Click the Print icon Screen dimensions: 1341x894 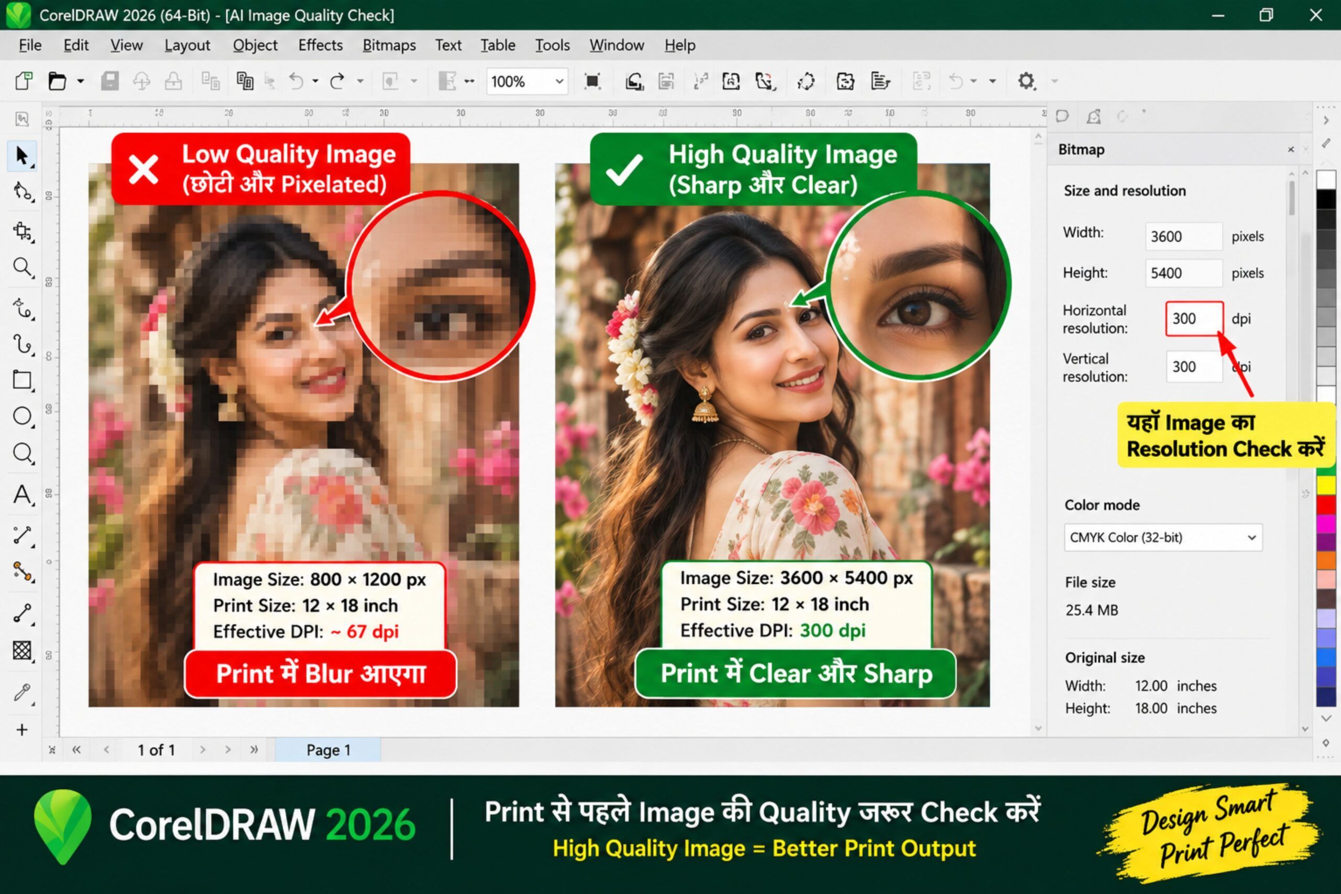click(x=173, y=81)
